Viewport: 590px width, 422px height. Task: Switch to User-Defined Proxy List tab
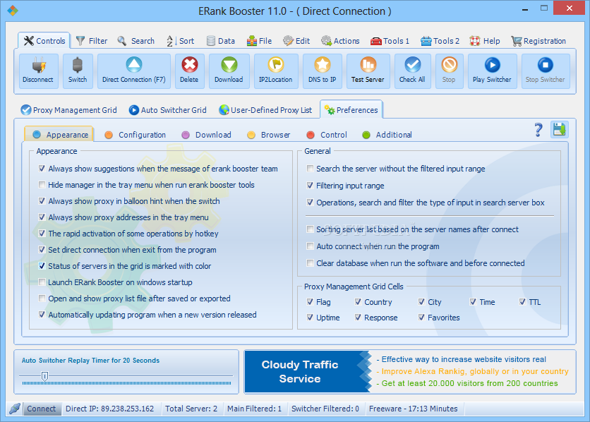point(265,110)
